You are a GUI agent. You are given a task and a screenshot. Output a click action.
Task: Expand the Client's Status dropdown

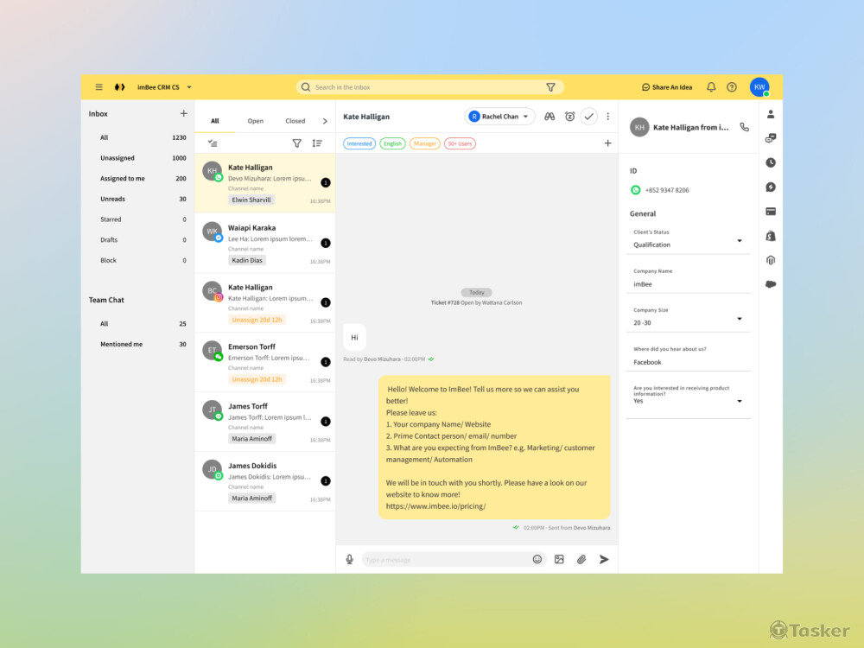click(x=739, y=241)
